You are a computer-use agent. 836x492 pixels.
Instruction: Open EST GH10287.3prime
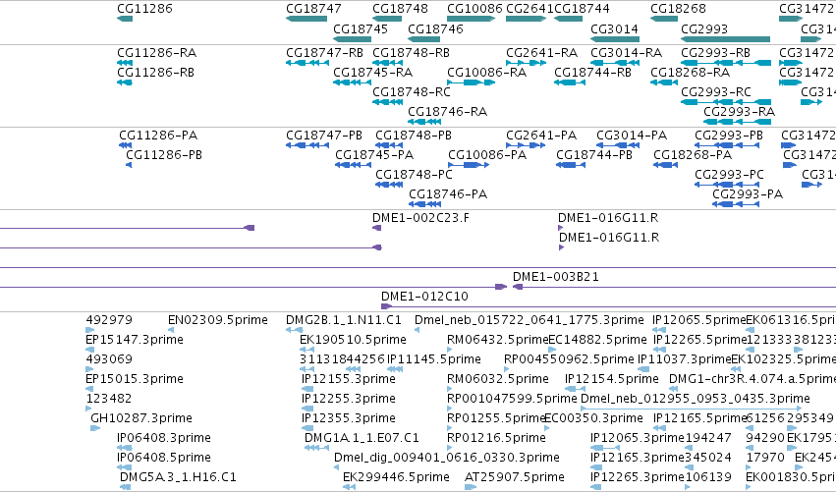point(141,419)
